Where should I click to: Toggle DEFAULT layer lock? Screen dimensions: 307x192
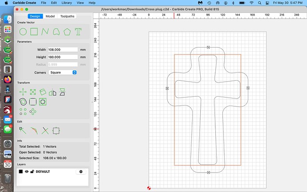pos(32,172)
